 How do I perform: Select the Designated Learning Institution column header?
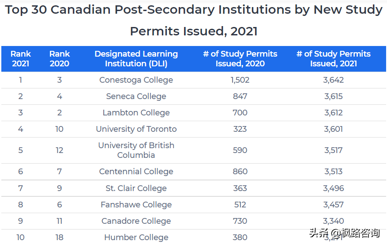point(136,59)
